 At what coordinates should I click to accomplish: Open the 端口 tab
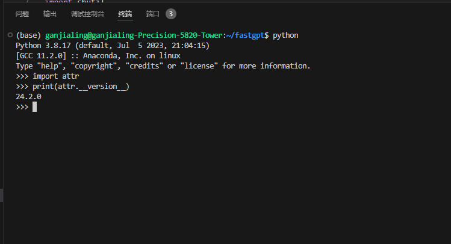[153, 14]
